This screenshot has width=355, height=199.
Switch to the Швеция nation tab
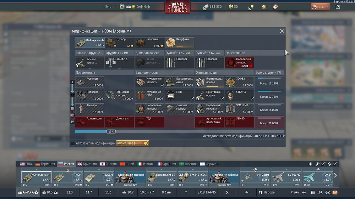188,164
